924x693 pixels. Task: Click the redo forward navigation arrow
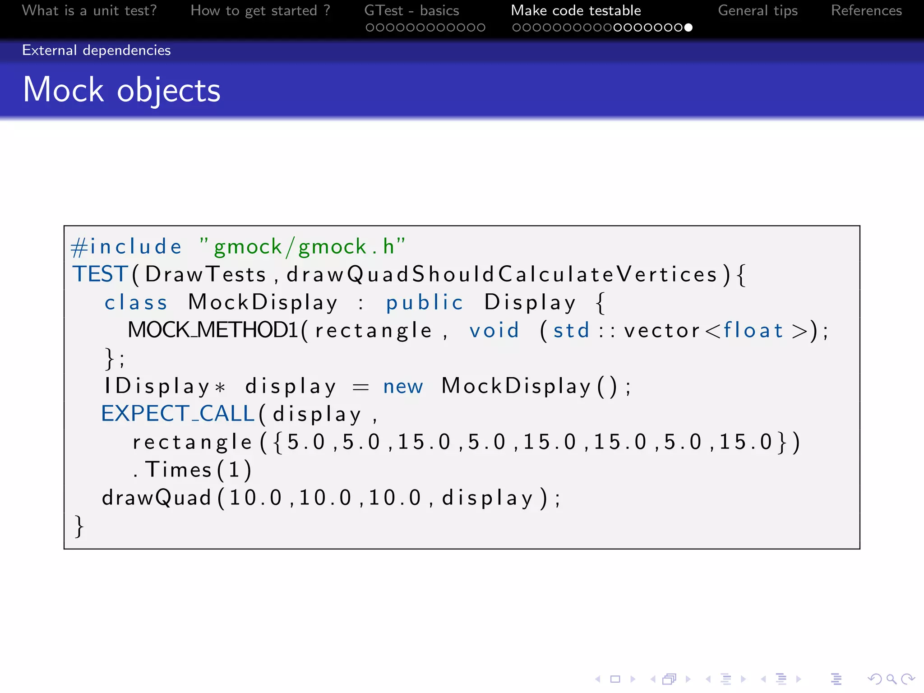(908, 679)
